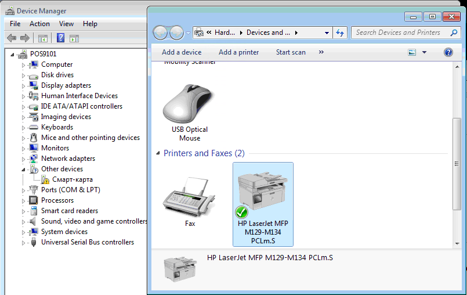467x295 pixels.
Task: Select the HP LaserJet MFP M129-M134 printer
Action: point(263,204)
